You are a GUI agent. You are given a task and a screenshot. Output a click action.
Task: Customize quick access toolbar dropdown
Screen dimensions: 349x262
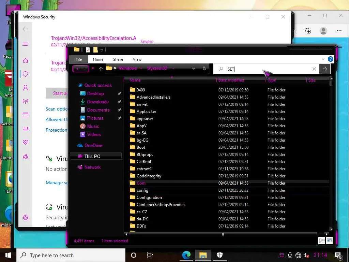(x=102, y=50)
